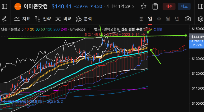Toggle the left sidebar panel icon
This screenshot has width=204, height=112.
click(4, 6)
